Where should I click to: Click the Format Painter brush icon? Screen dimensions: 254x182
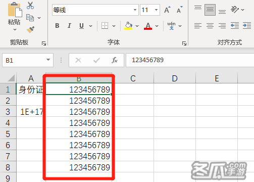pyautogui.click(x=30, y=30)
